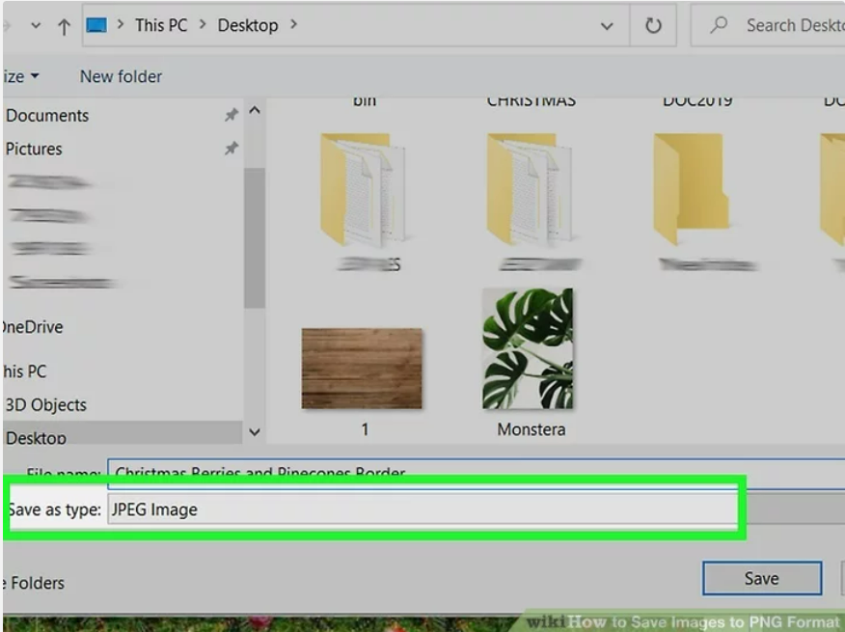Open the DOC2019 folder icon
This screenshot has height=632, width=845.
point(692,188)
